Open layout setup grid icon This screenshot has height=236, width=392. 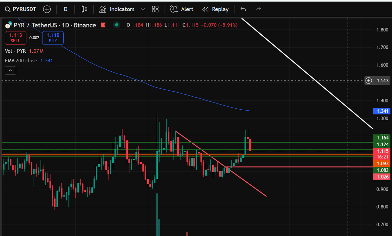click(x=155, y=9)
